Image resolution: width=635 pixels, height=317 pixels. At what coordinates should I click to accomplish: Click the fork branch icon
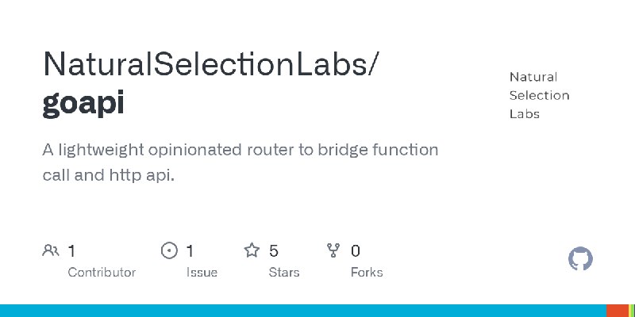(x=333, y=251)
